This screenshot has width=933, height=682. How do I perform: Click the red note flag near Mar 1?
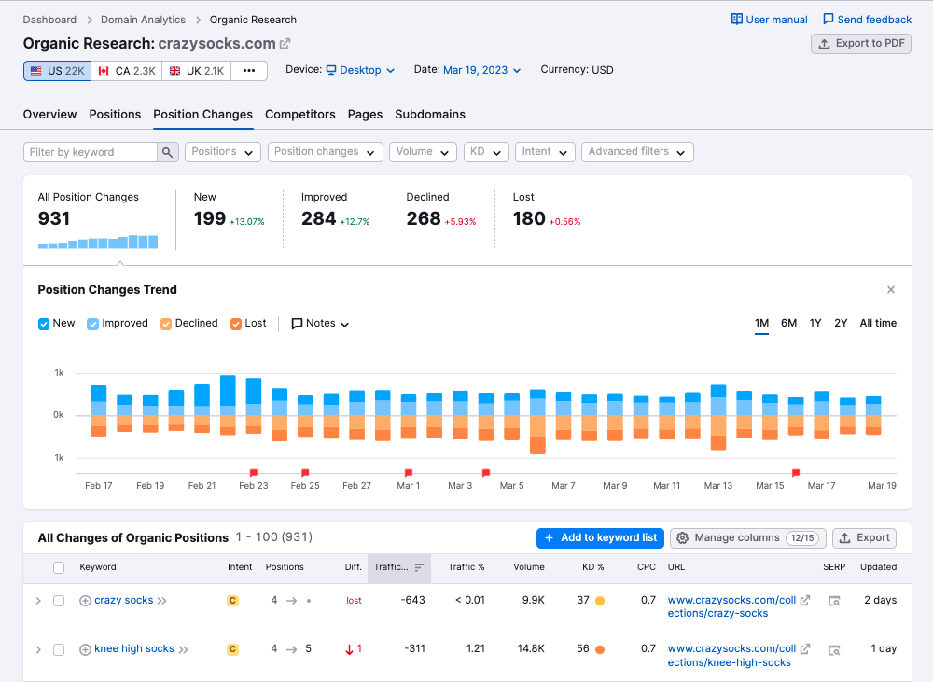(x=409, y=472)
